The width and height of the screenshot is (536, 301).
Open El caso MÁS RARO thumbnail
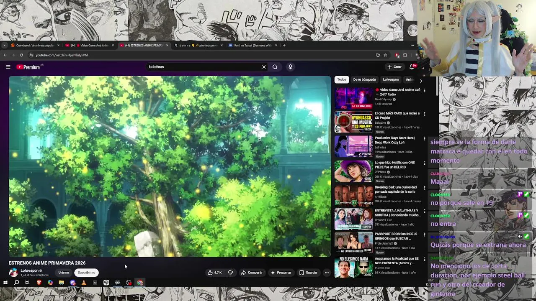coord(353,122)
